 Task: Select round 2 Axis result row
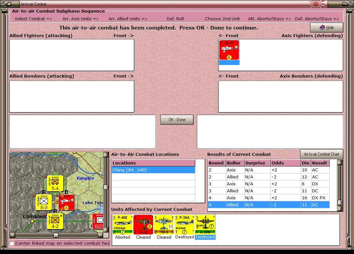268,170
